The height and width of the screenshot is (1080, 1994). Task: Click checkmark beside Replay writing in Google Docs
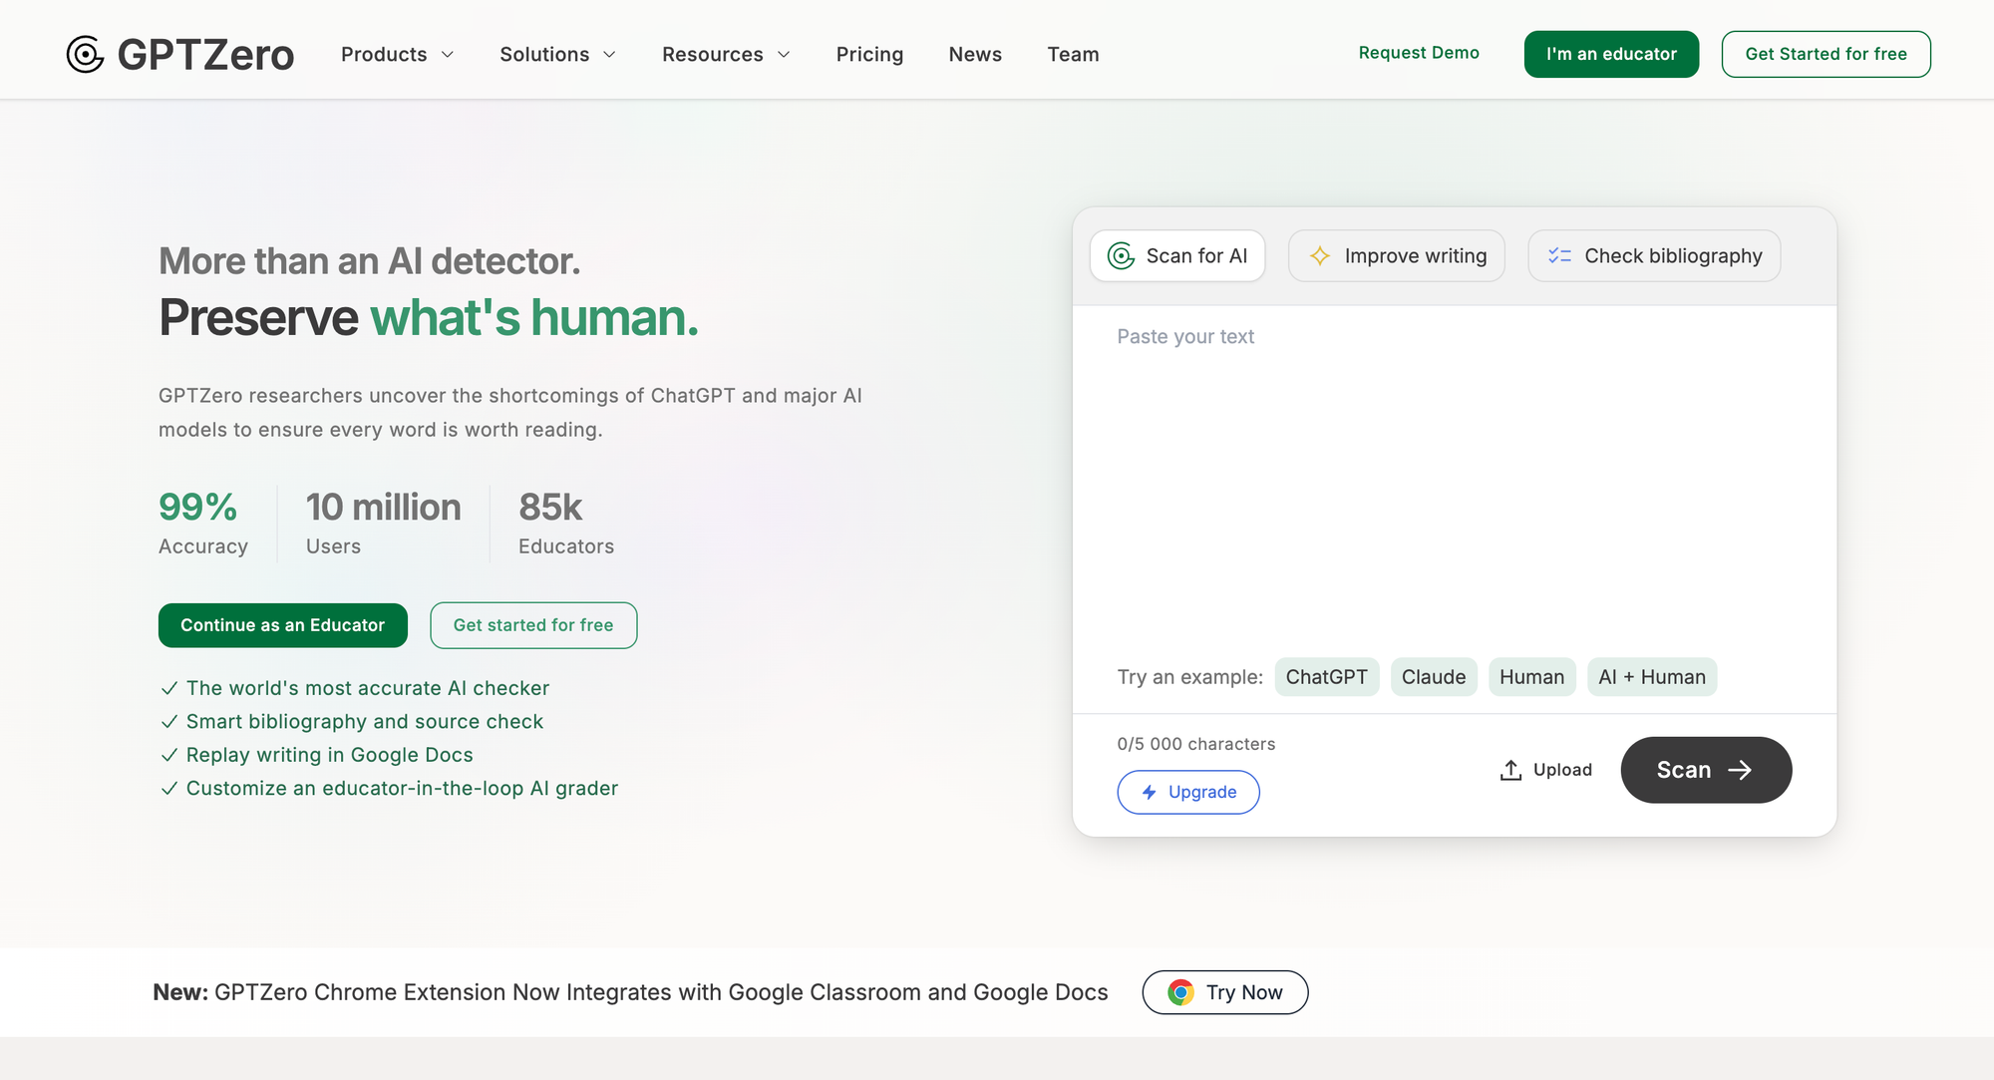[x=168, y=755]
